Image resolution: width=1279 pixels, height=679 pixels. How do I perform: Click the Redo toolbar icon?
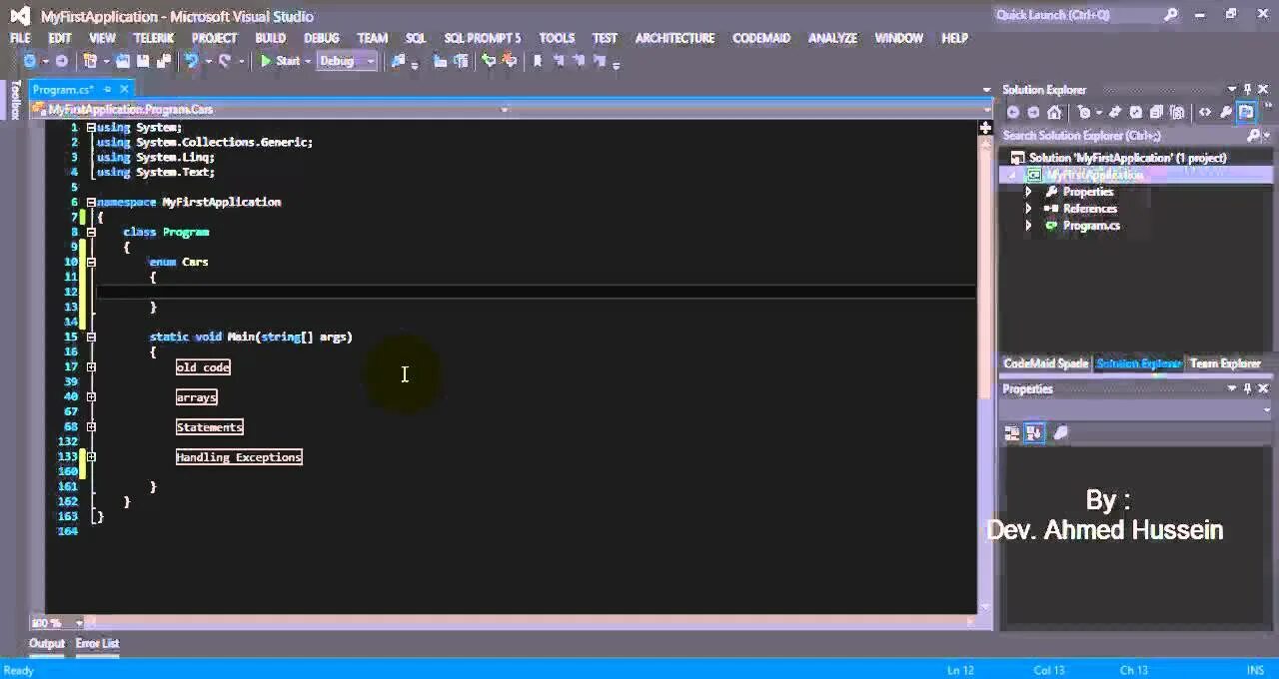pos(225,61)
